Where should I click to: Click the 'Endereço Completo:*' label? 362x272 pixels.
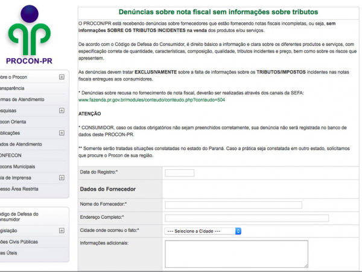tap(102, 217)
